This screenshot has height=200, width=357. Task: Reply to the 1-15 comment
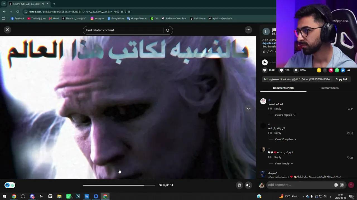[278, 157]
